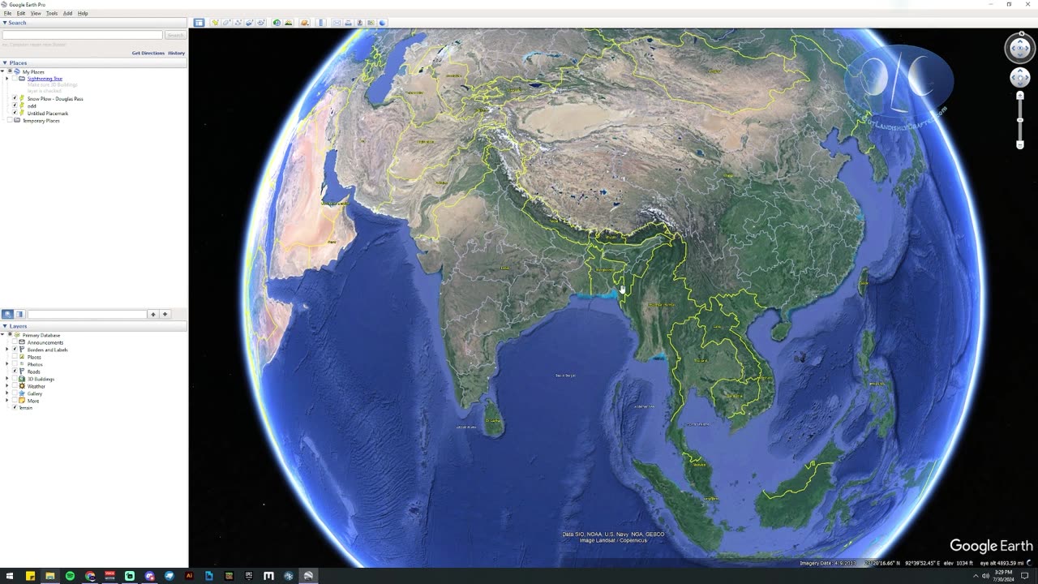Click the search text input field

pyautogui.click(x=83, y=36)
